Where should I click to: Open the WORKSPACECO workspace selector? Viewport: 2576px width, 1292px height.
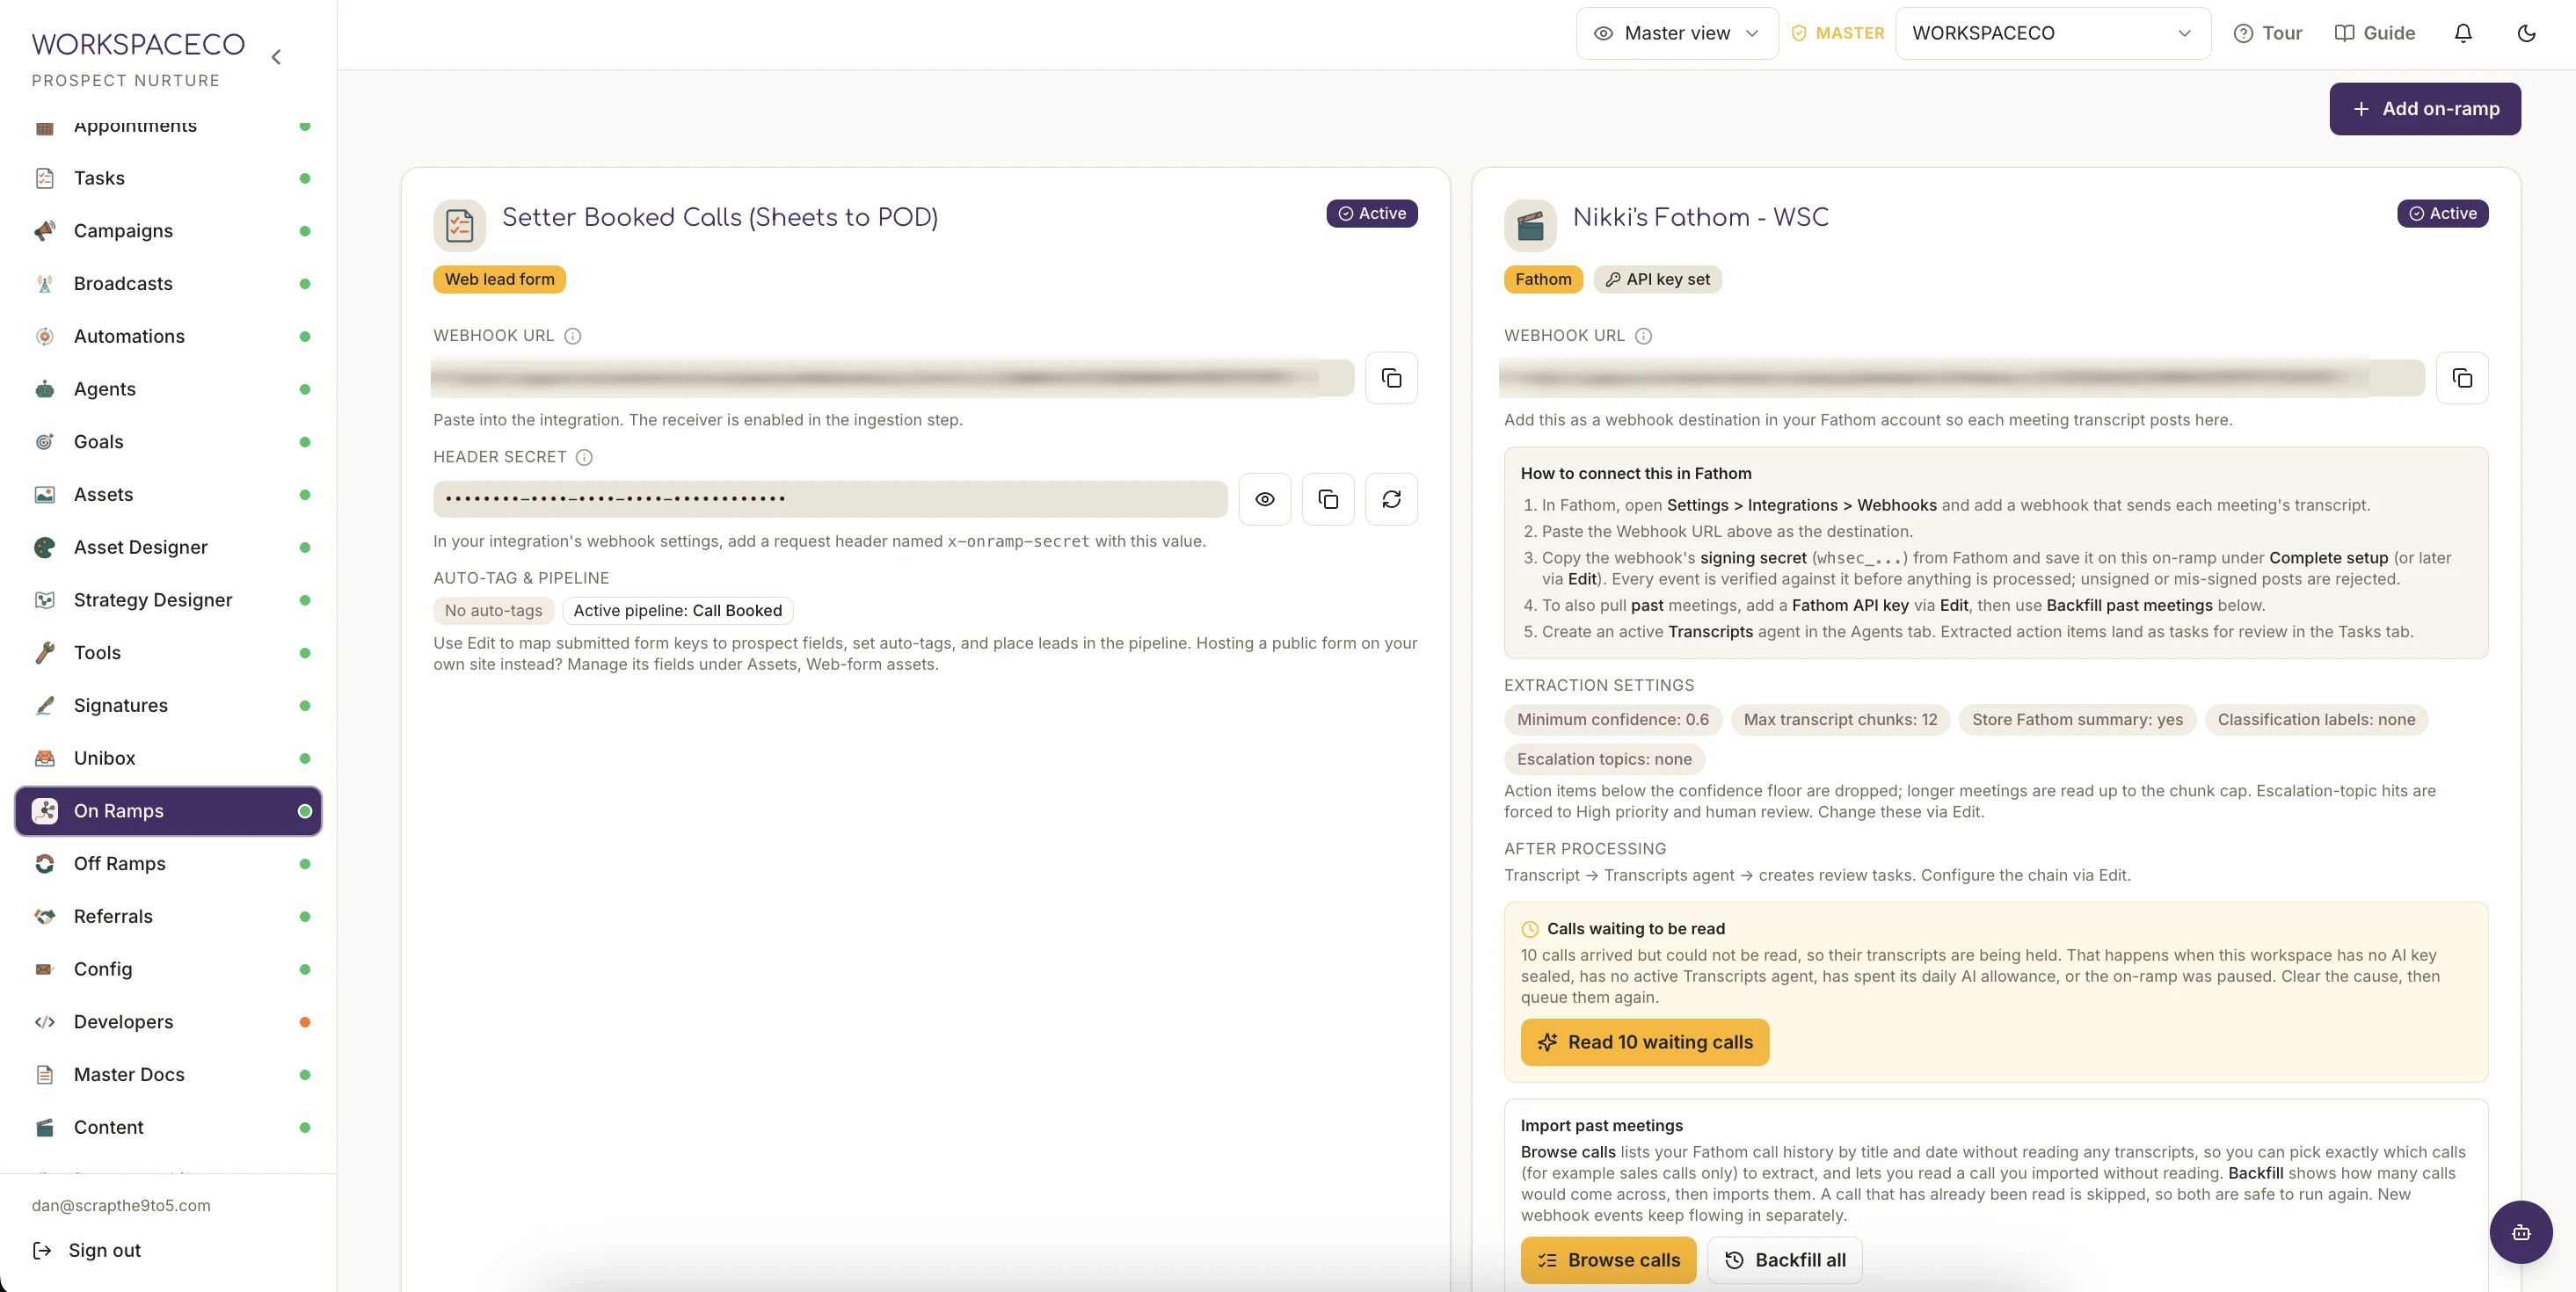(x=2052, y=33)
